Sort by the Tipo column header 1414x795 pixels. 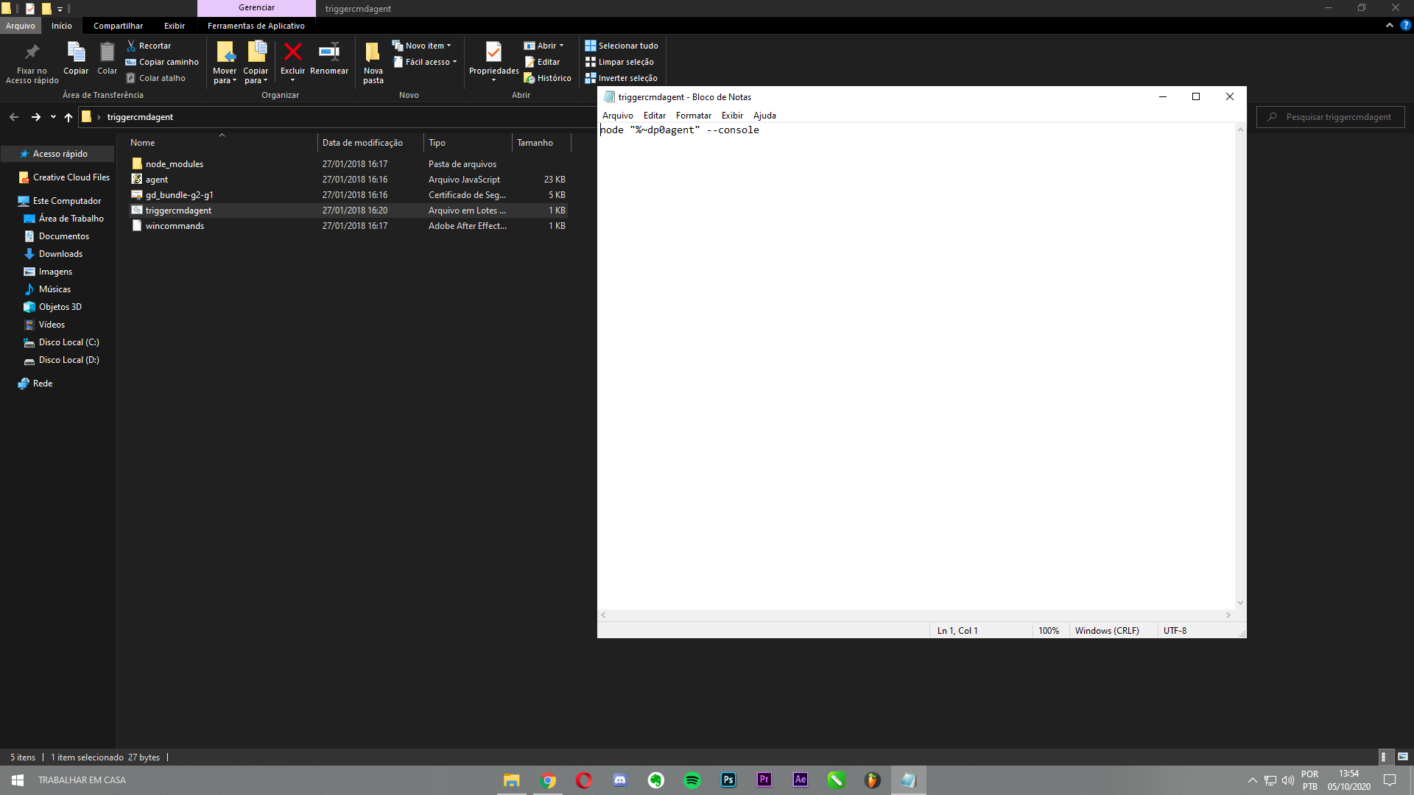pyautogui.click(x=468, y=143)
